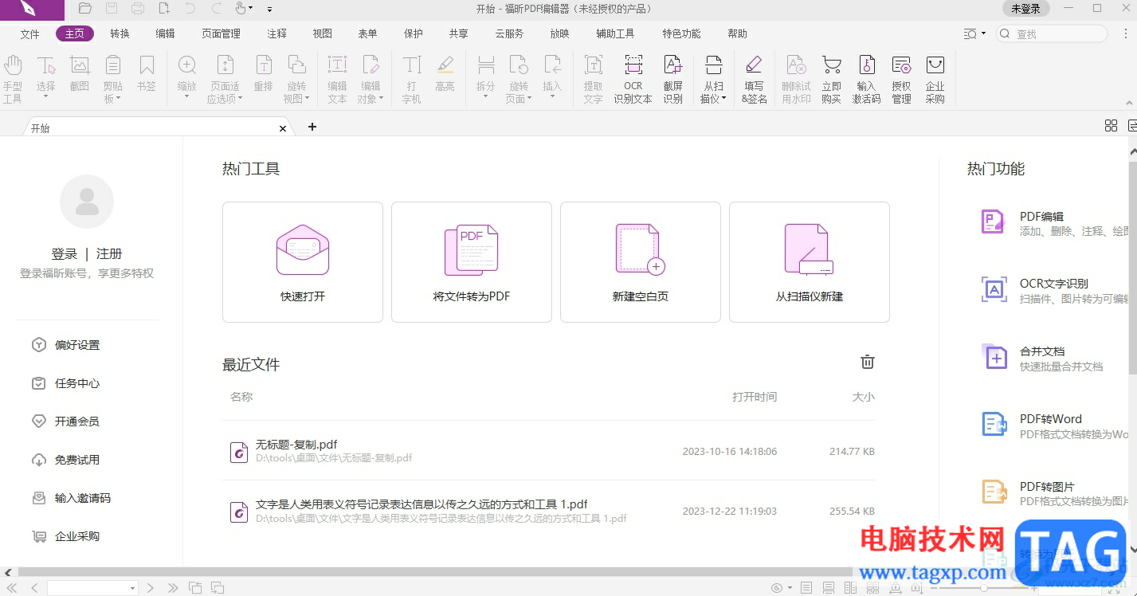
Task: Expand the Clipboard (剪贴板) dropdown
Action: pos(119,99)
